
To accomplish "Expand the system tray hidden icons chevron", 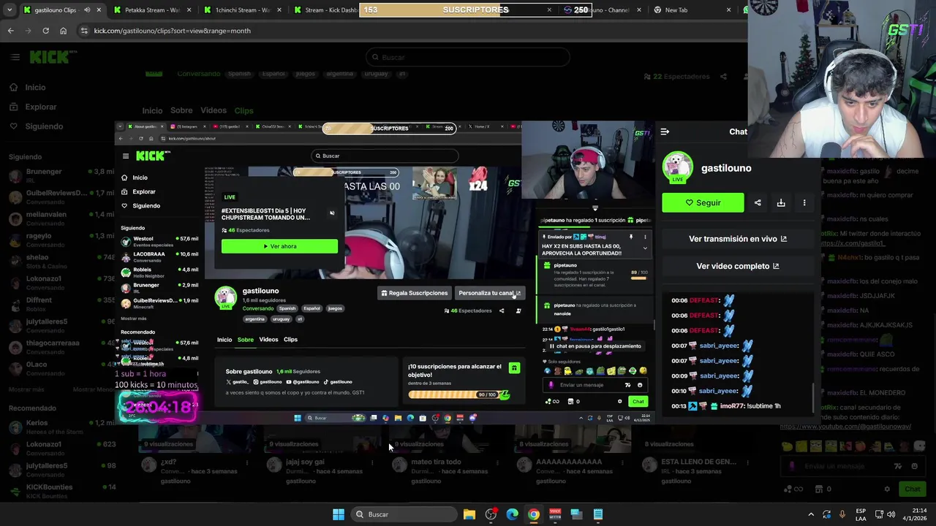I will coord(810,514).
